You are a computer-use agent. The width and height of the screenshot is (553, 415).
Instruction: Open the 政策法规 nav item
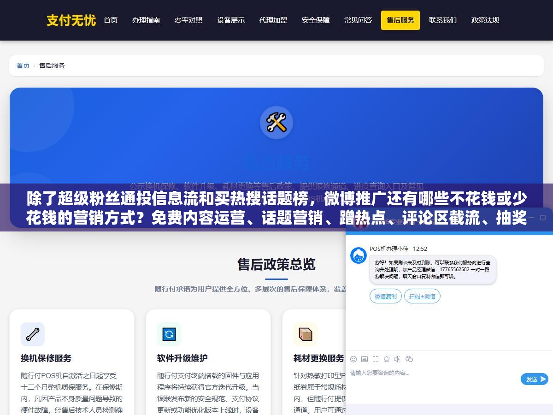click(x=485, y=20)
